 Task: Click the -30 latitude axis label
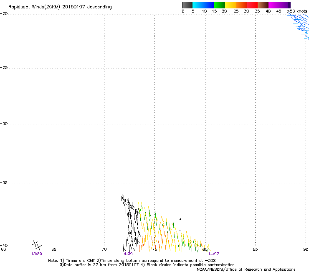tap(4, 123)
